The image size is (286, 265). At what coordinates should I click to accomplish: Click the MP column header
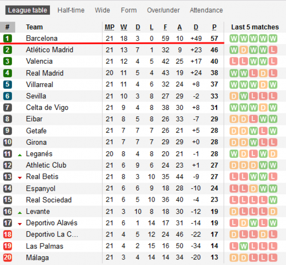pos(109,27)
